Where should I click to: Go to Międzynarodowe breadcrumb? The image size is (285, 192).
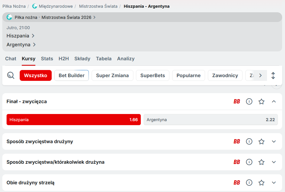[56, 6]
